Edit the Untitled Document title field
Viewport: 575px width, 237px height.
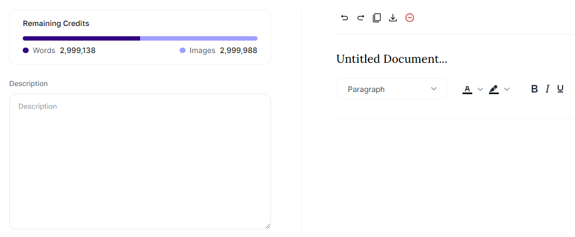click(392, 58)
